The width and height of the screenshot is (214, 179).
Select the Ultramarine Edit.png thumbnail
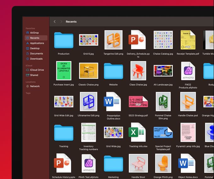(88, 101)
